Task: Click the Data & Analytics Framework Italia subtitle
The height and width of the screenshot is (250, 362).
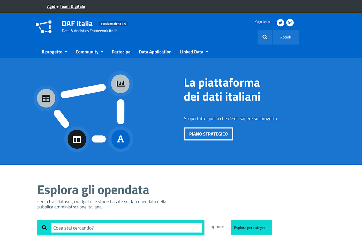Action: point(90,31)
